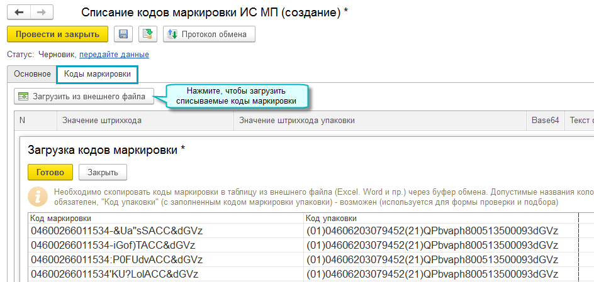Image resolution: width=594 pixels, height=282 pixels.
Task: Click the info icon beside the instructions
Action: click(x=38, y=196)
